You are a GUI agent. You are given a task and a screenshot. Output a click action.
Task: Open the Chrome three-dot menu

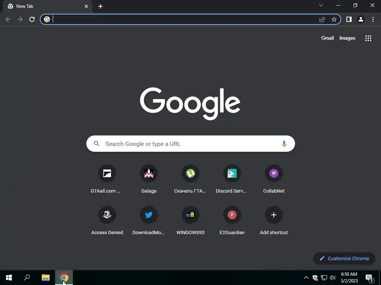[x=373, y=19]
